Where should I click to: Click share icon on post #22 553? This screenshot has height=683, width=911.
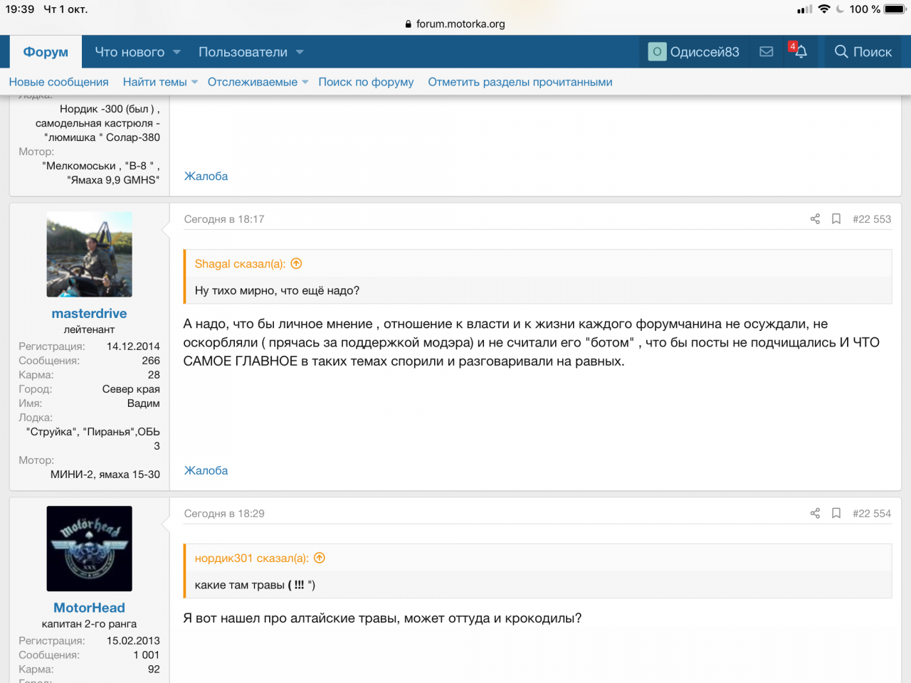(x=815, y=219)
